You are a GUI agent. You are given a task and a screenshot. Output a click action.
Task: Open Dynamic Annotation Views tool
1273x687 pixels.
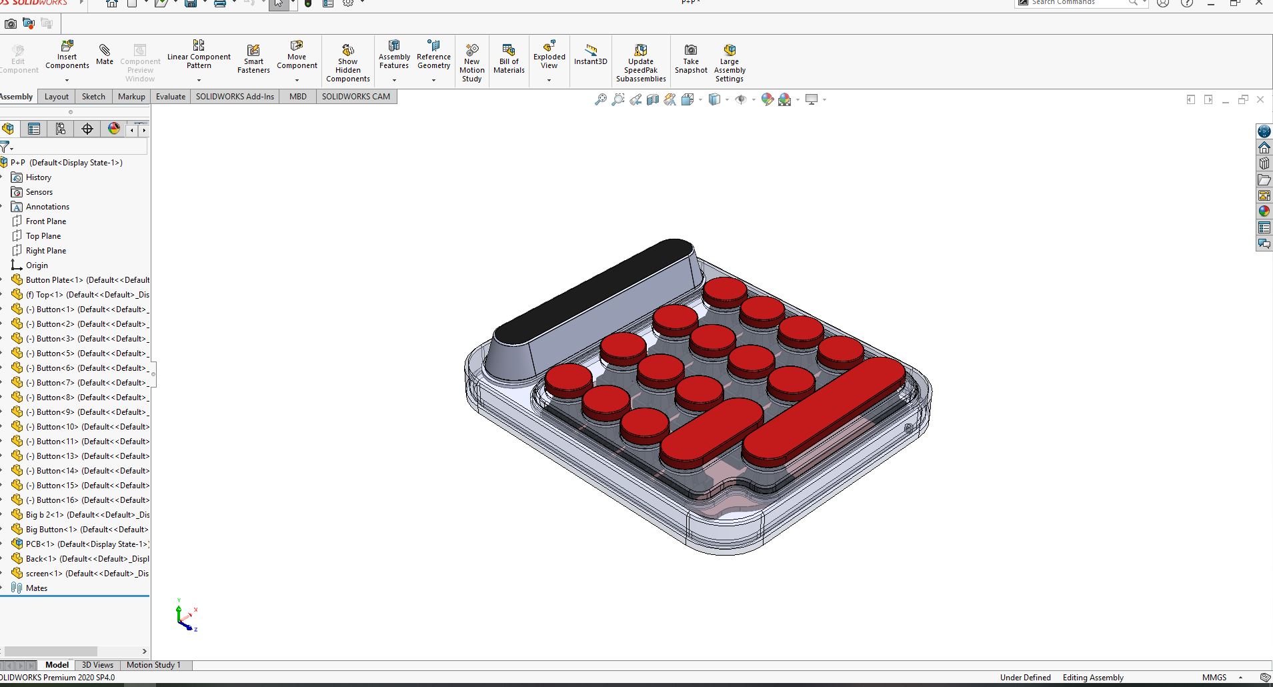click(x=670, y=99)
